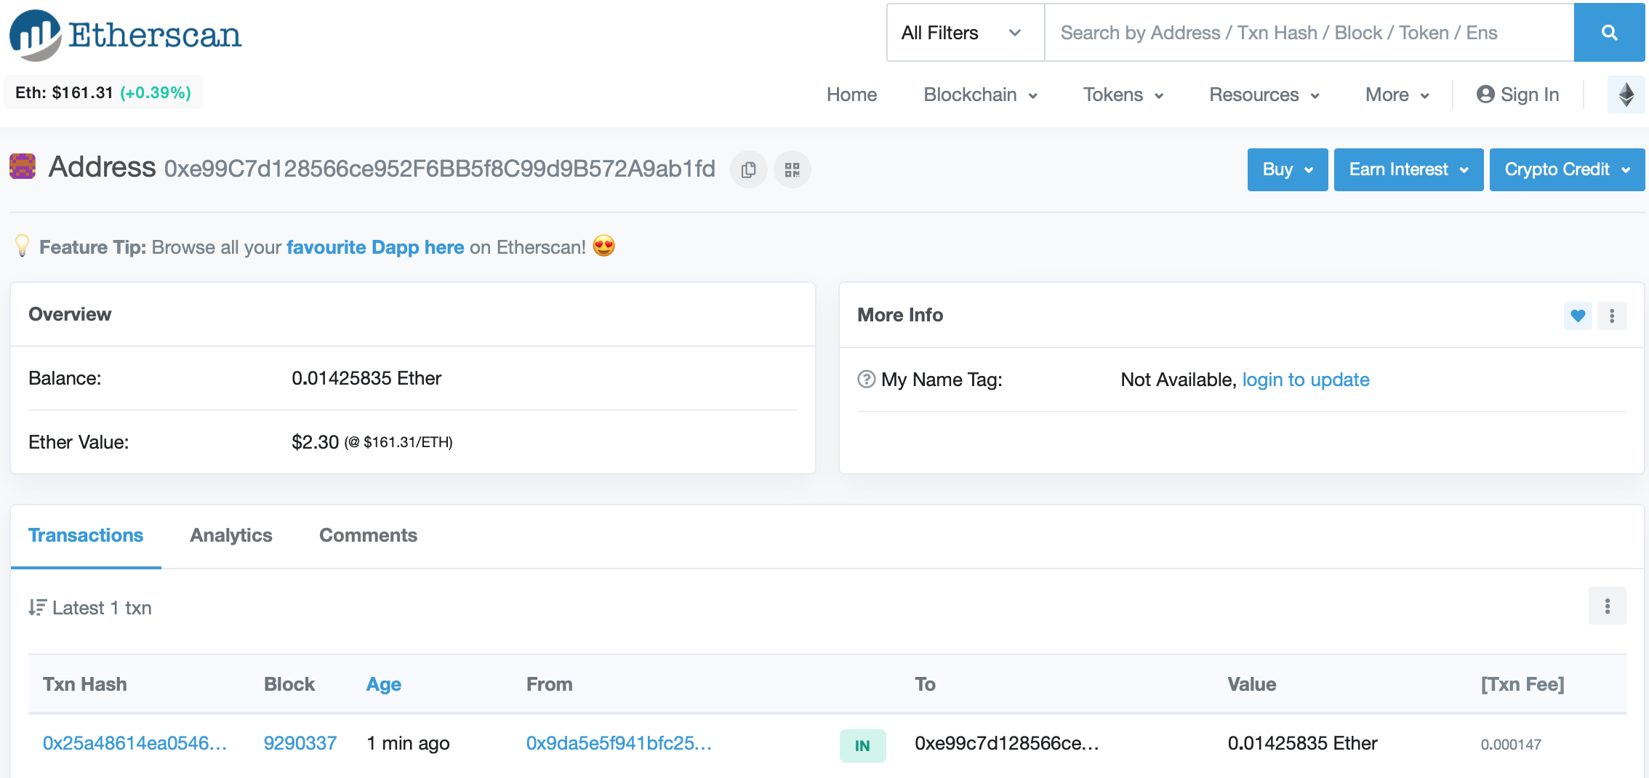1649x778 pixels.
Task: Click the Age column header
Action: click(384, 684)
